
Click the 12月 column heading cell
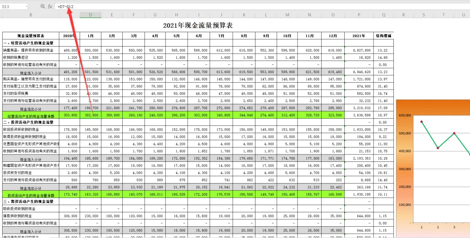(333, 36)
